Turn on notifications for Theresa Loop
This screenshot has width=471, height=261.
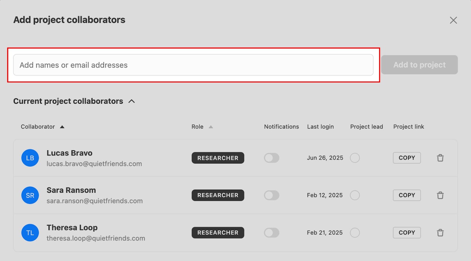coord(271,233)
